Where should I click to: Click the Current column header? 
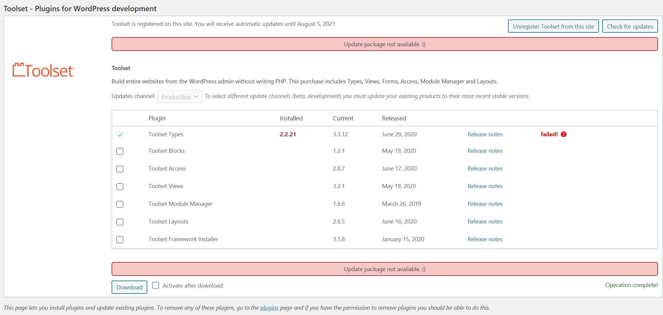click(343, 118)
